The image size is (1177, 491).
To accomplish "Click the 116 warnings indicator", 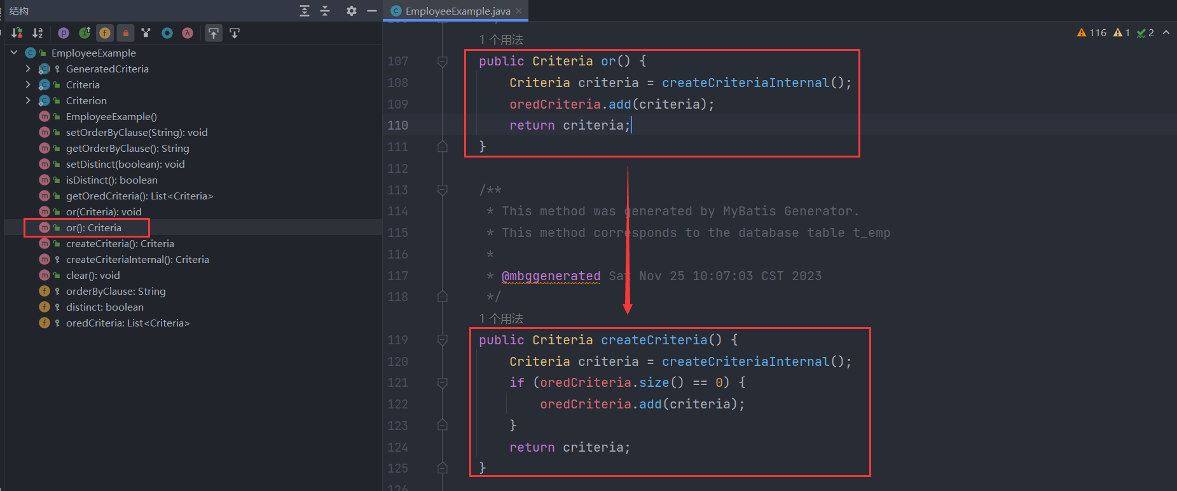I will [x=1092, y=32].
